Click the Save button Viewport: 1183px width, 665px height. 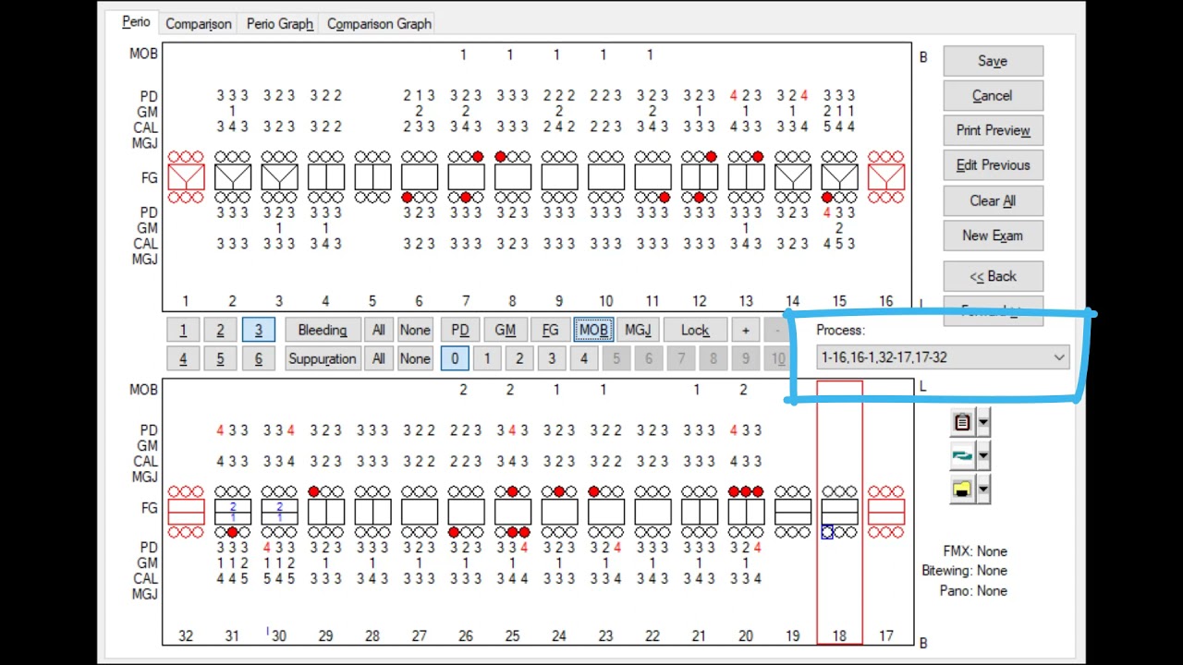993,61
